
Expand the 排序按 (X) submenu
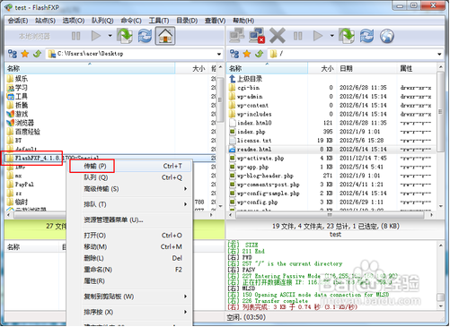pyautogui.click(x=129, y=312)
